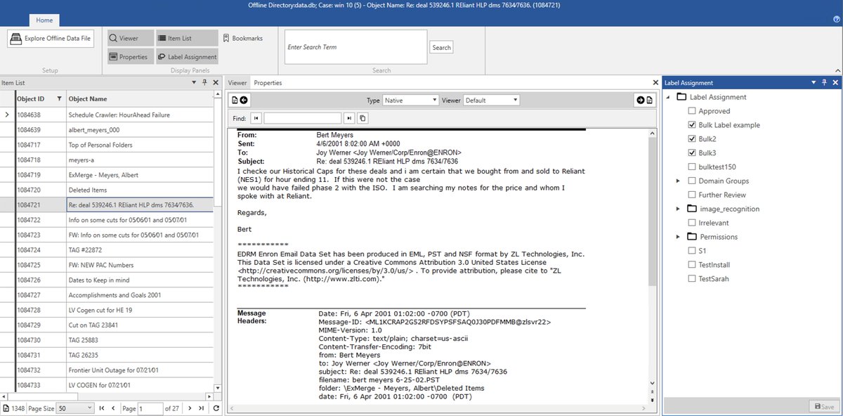Go to next page icon
This screenshot has width=843, height=416.
[190, 408]
